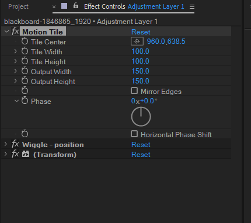Toggle the Horizontal Phase Shift stopwatch
The width and height of the screenshot is (251, 223).
(25, 134)
